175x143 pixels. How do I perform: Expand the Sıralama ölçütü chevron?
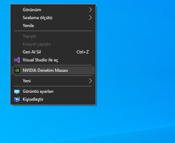pos(91,18)
